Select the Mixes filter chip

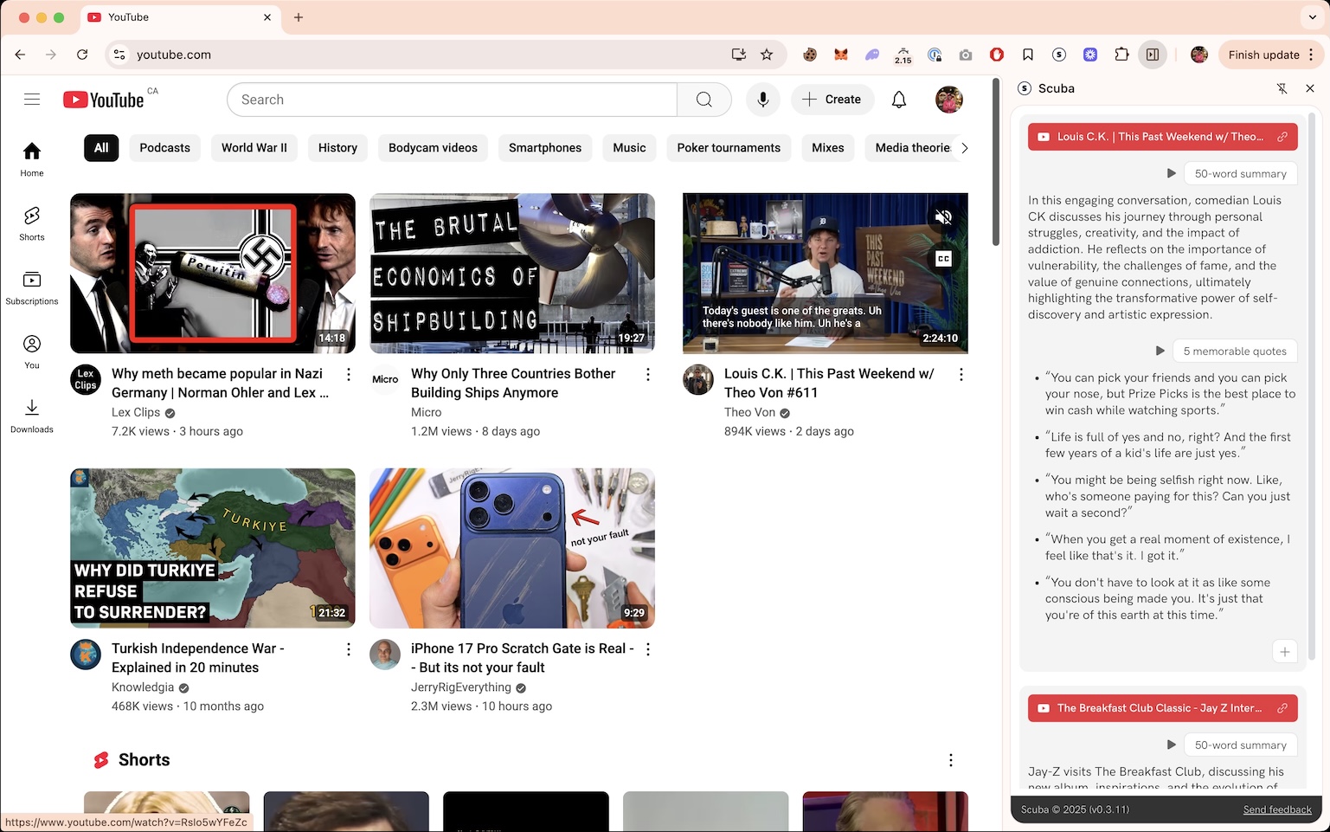pos(828,148)
